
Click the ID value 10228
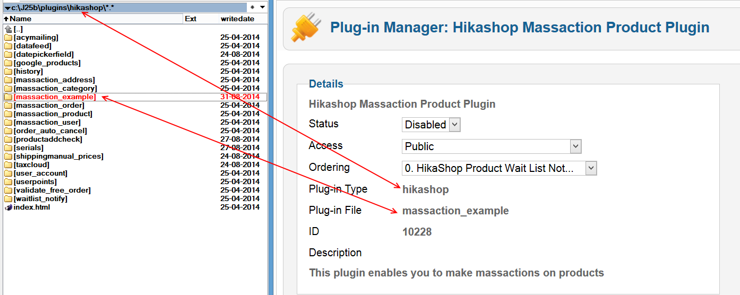(x=417, y=232)
